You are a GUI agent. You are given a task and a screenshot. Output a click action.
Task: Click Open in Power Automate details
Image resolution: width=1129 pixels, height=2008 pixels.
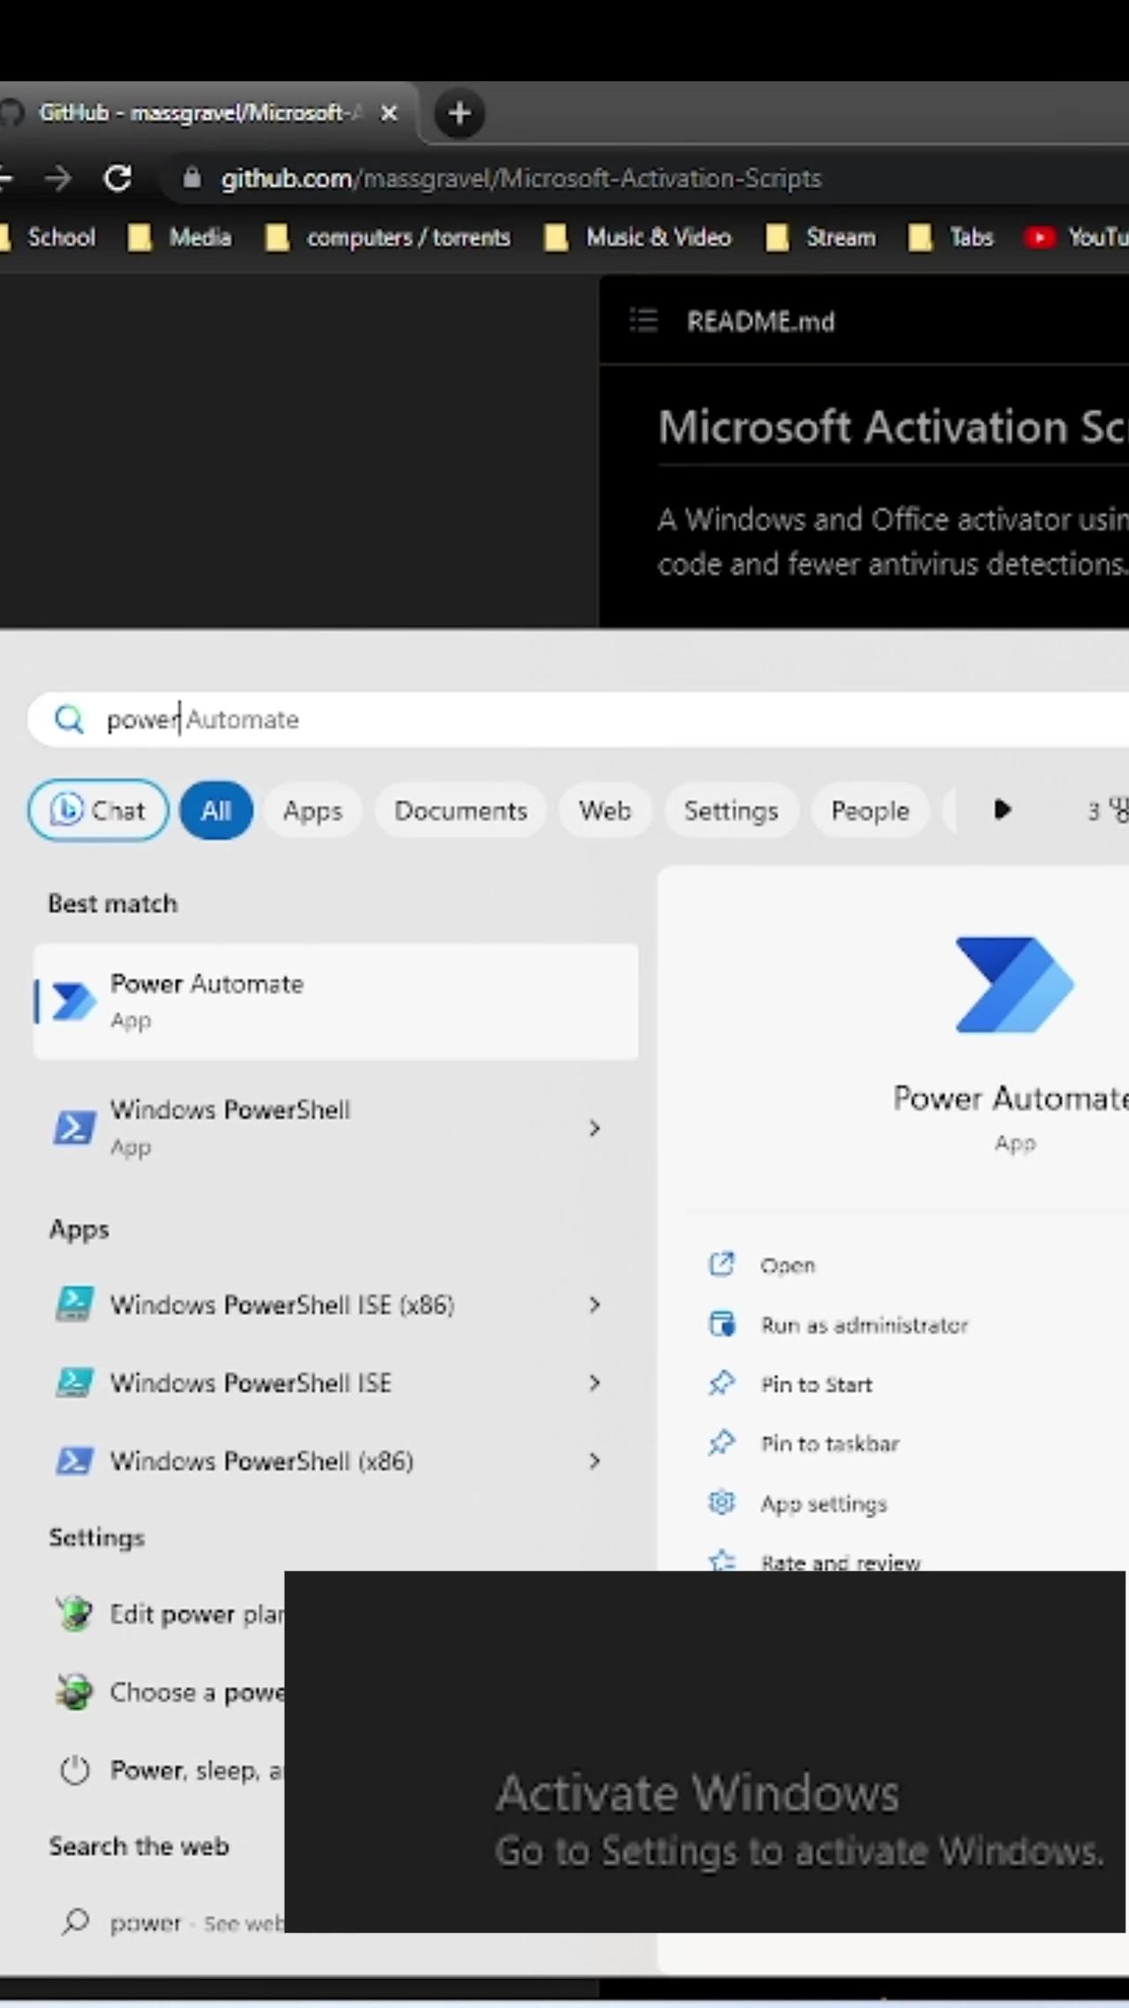coord(788,1265)
